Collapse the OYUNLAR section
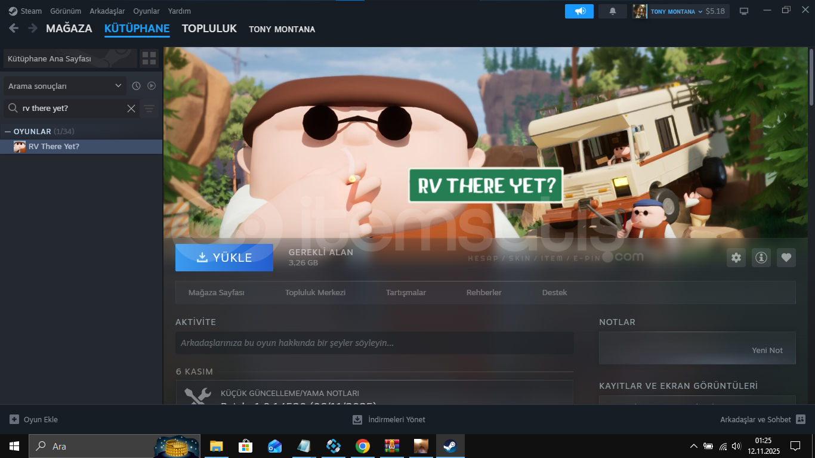The height and width of the screenshot is (458, 815). pos(8,131)
